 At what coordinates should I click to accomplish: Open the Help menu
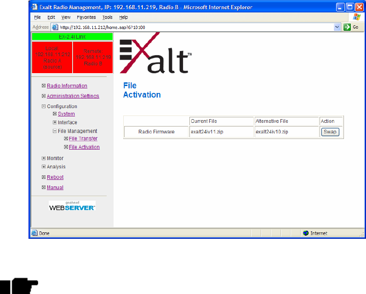124,17
